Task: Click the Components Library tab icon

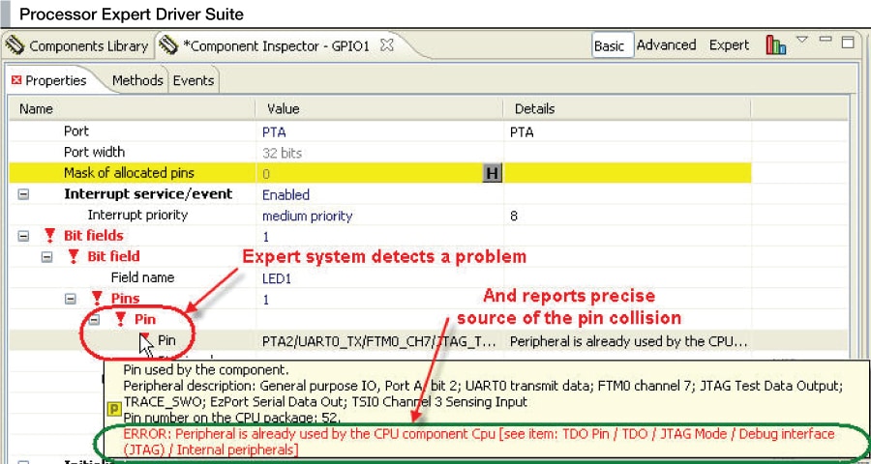Action: [x=16, y=45]
